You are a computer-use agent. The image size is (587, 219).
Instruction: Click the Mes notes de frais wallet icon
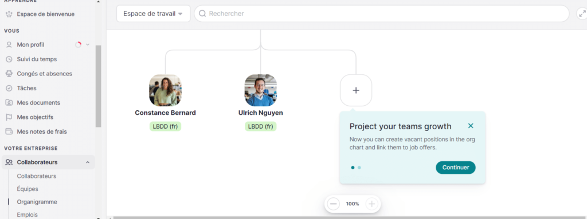9,132
